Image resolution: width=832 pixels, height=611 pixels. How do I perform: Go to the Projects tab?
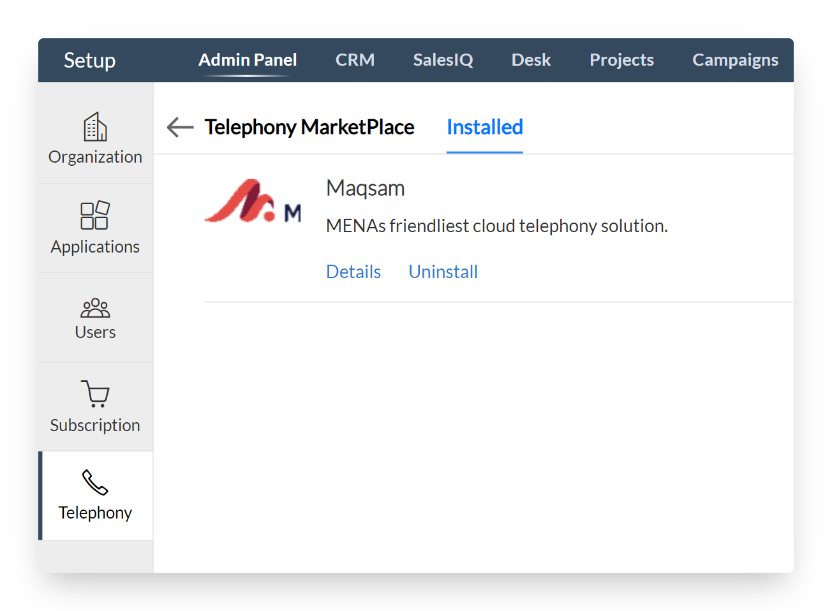point(621,60)
